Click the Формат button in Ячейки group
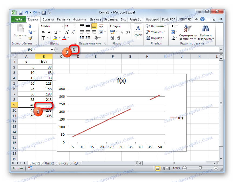Viewport: 234px width, 182px height. coord(156,38)
